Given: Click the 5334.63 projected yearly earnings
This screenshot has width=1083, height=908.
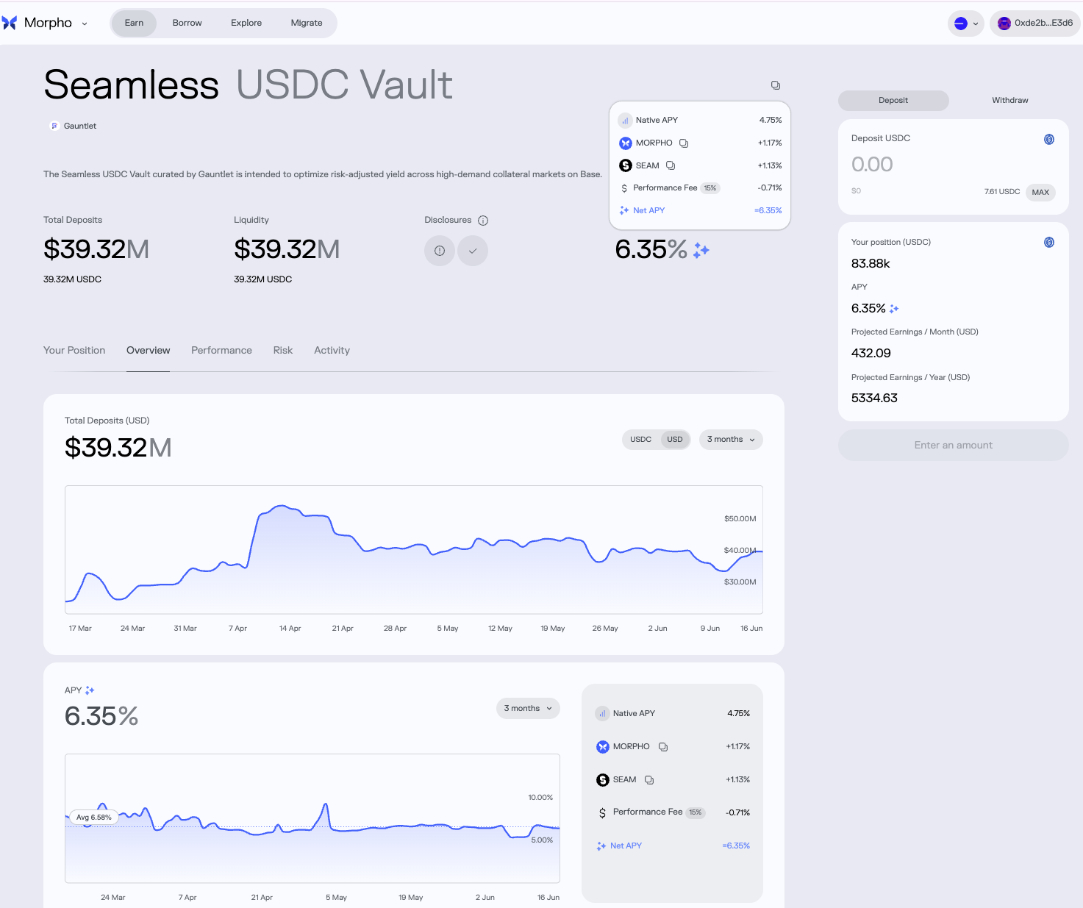Looking at the screenshot, I should point(874,398).
